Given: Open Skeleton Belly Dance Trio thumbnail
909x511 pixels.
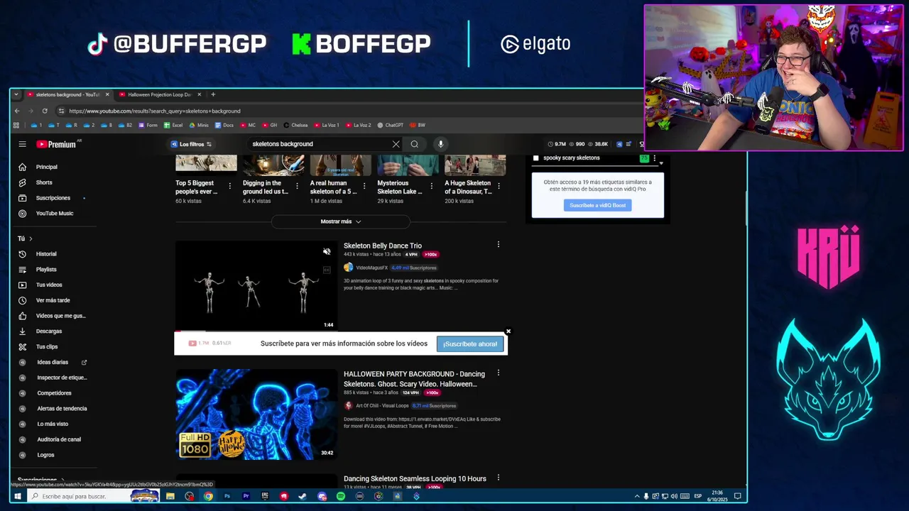Looking at the screenshot, I should [x=256, y=286].
